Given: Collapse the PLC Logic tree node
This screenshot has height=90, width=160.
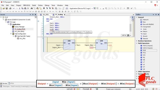Looking at the screenshot, I should tap(6, 22).
